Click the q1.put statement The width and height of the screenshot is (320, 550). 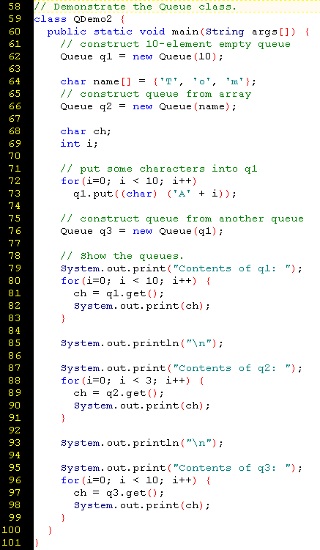(155, 194)
